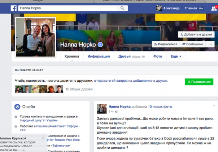Open the Hanna Hopko post author link
This screenshot has width=218, height=152.
pyautogui.click(x=119, y=107)
